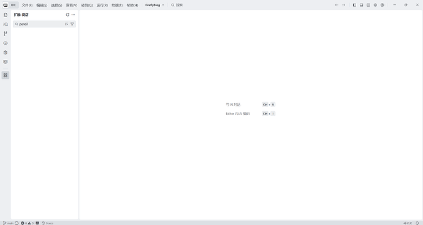Click the 扩展: 商店 panel title
Image resolution: width=423 pixels, height=225 pixels.
pos(21,15)
